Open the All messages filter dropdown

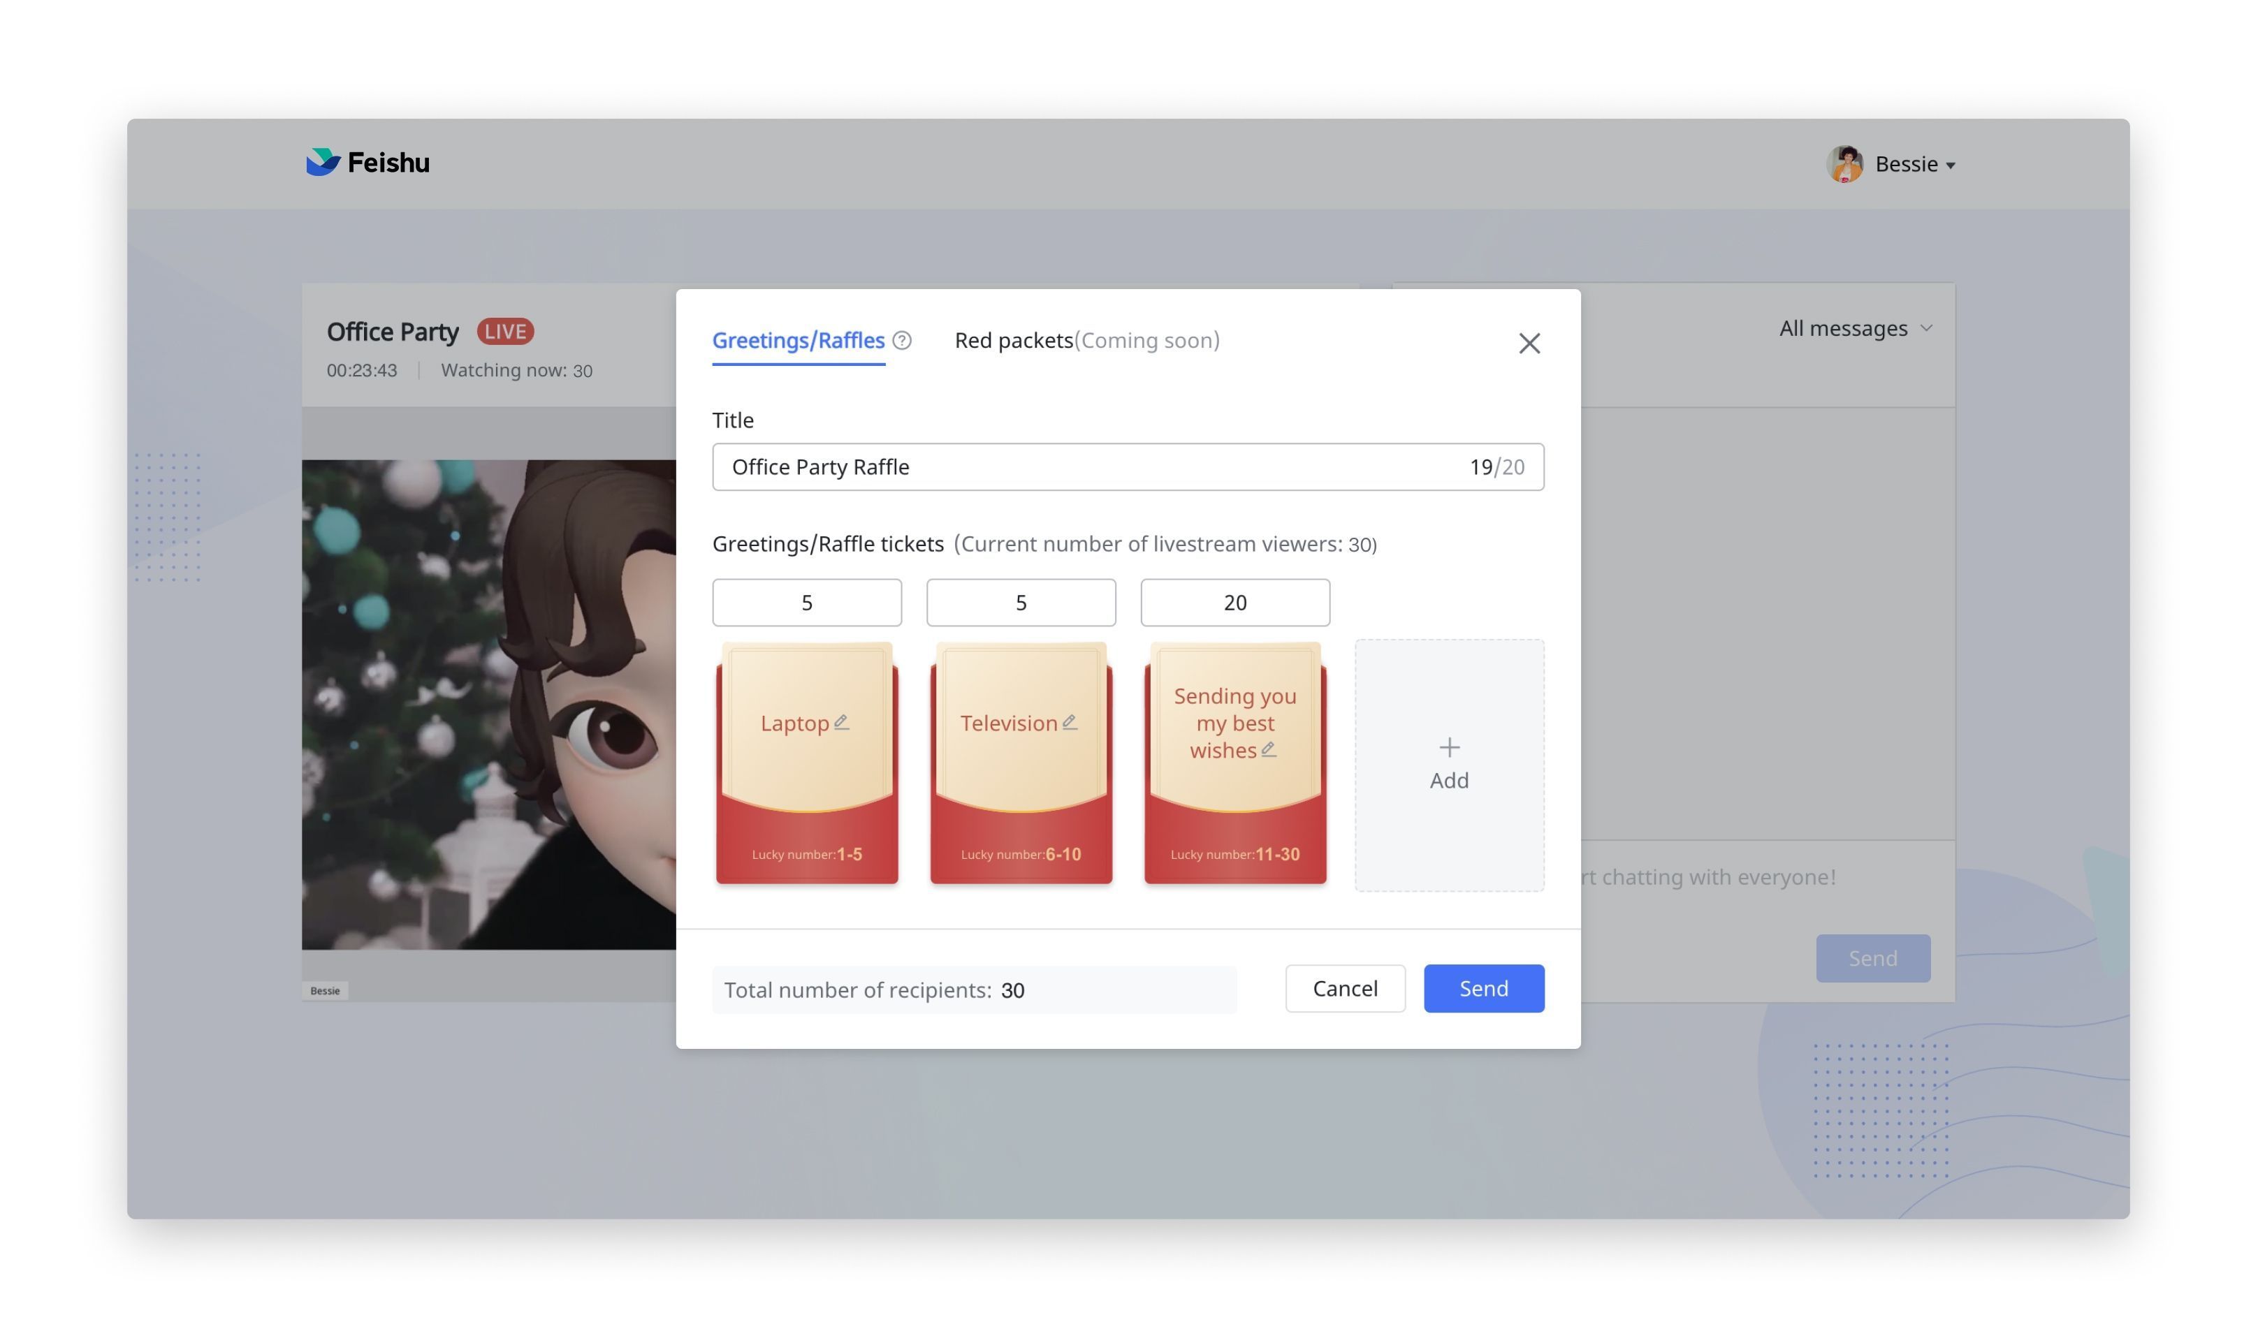pyautogui.click(x=1854, y=328)
